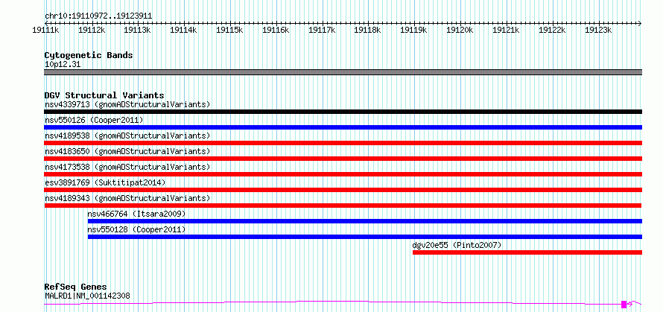
Task: Click the 19116k ruler tick label
Action: point(276,30)
